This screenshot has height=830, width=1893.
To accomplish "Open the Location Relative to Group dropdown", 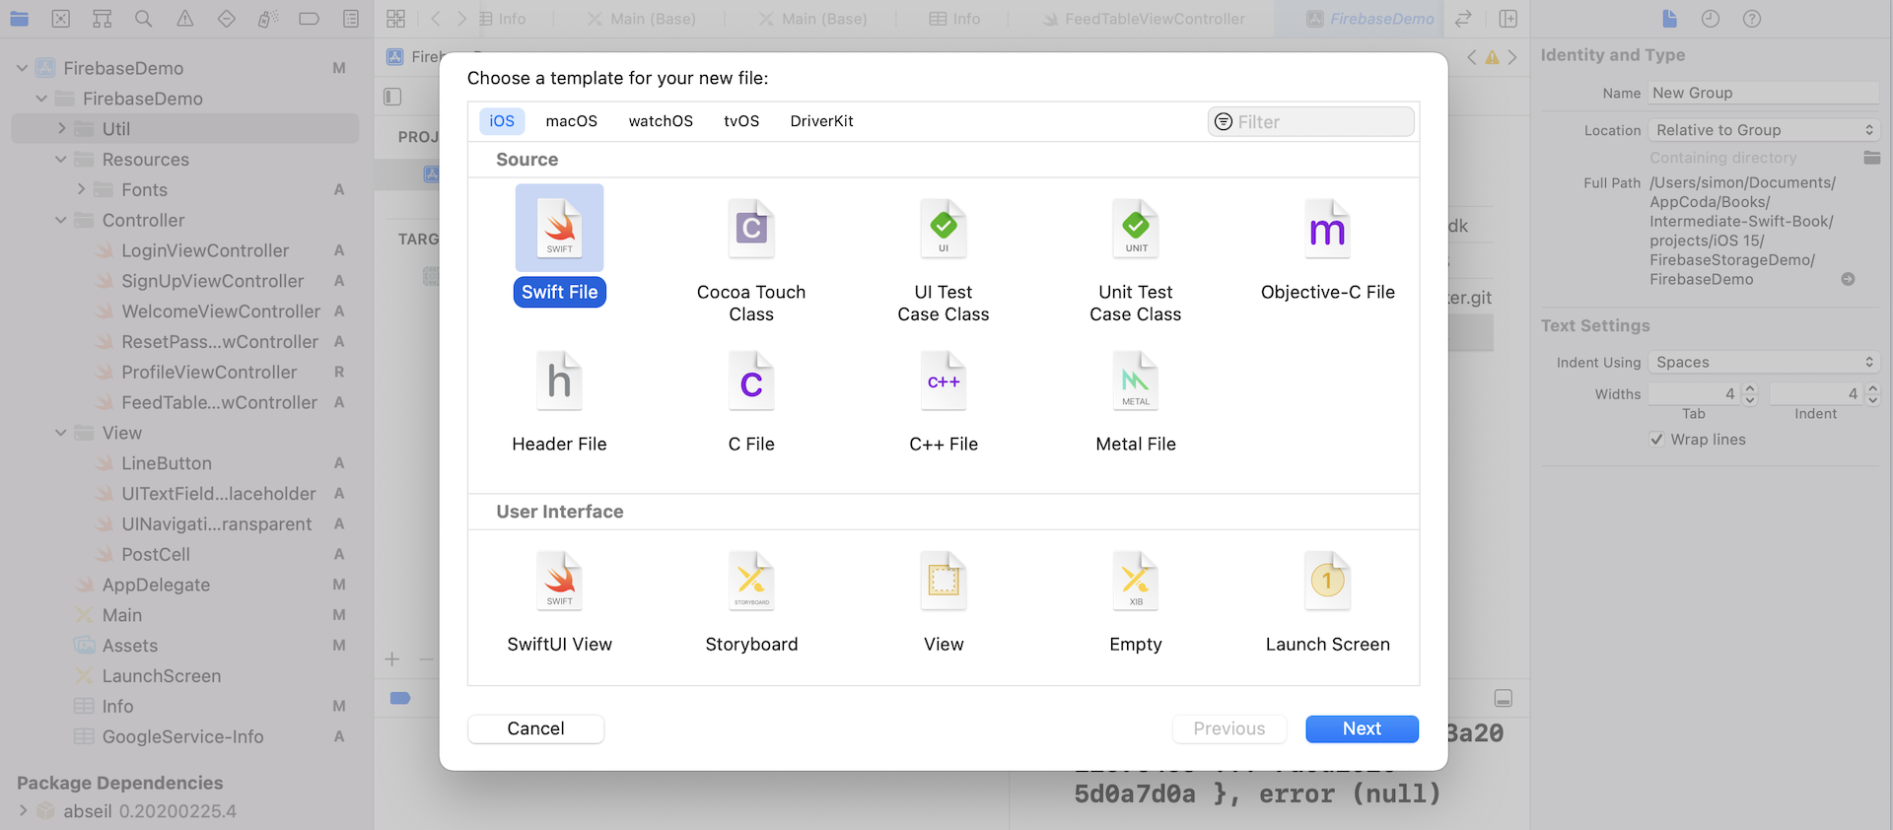I will [1763, 130].
